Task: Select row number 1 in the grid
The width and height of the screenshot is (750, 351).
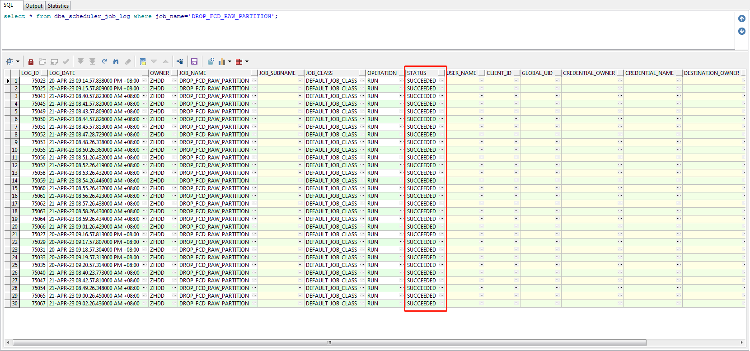Action: point(15,81)
